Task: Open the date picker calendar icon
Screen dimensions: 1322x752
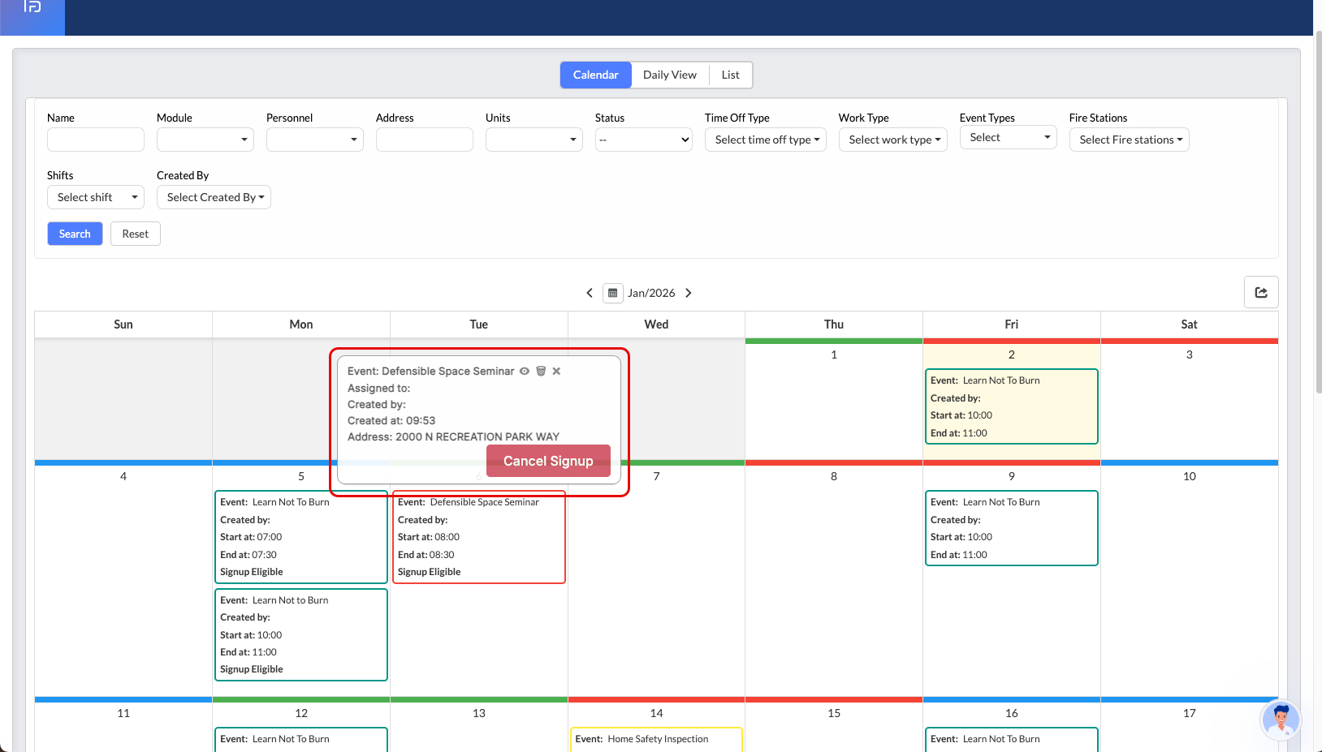Action: point(613,293)
